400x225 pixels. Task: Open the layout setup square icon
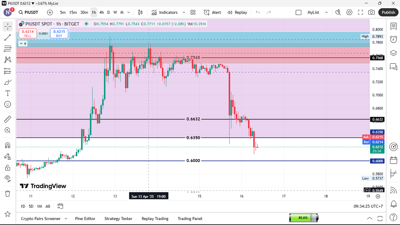point(299,12)
